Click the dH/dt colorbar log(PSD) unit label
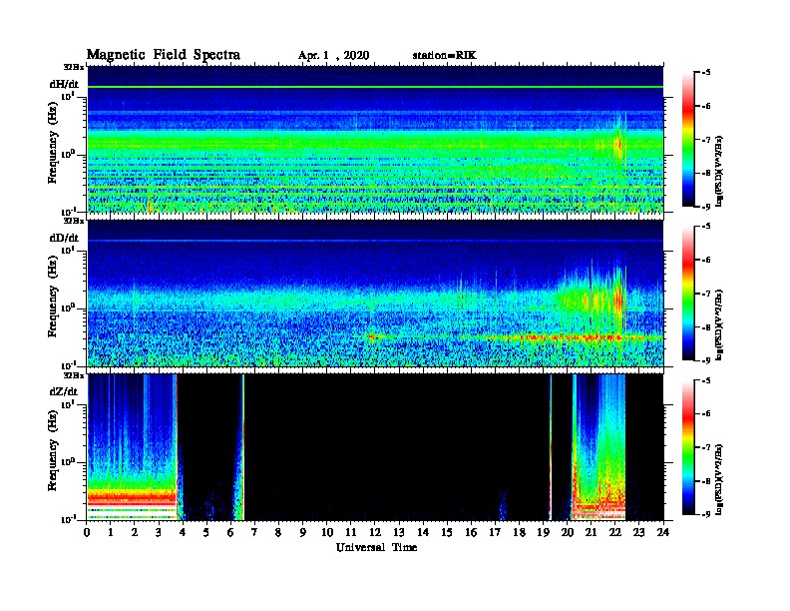790x611 pixels. (x=719, y=171)
